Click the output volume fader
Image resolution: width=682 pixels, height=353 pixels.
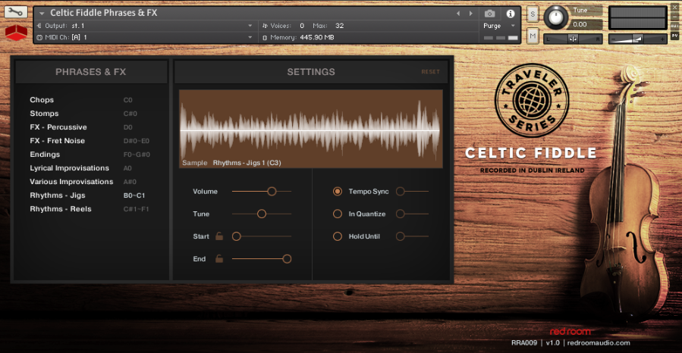pos(637,39)
